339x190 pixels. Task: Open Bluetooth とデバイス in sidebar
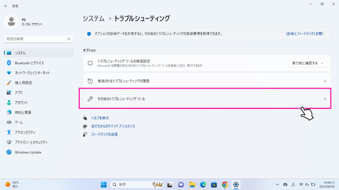click(x=29, y=63)
